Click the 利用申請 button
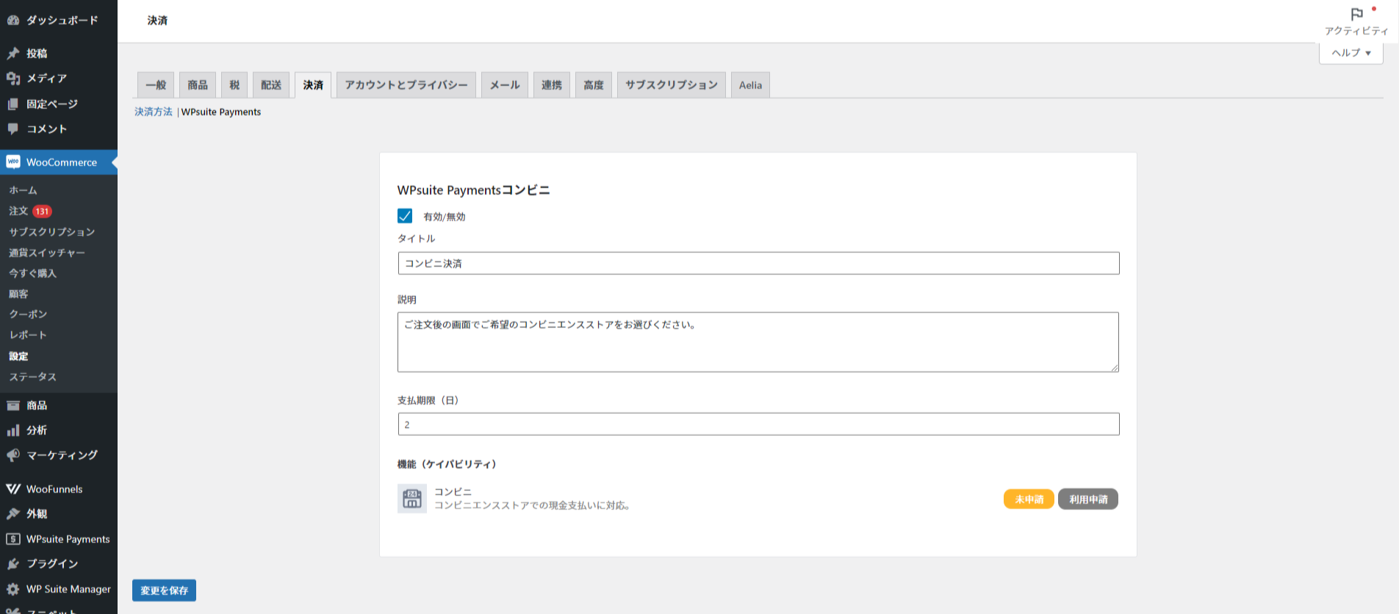Image resolution: width=1399 pixels, height=614 pixels. point(1088,499)
